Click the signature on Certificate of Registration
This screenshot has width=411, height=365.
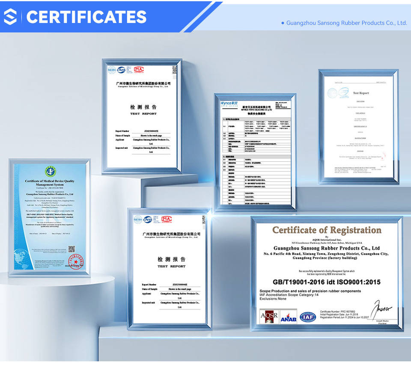pos(382,309)
